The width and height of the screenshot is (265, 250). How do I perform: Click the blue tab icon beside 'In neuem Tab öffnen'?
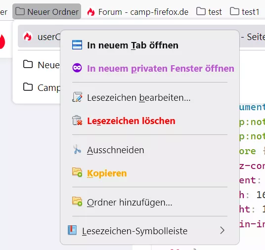coord(77,45)
